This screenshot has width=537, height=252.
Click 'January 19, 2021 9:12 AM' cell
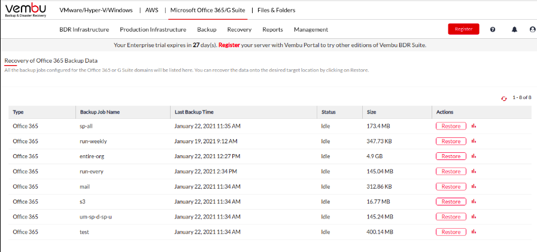pos(206,141)
